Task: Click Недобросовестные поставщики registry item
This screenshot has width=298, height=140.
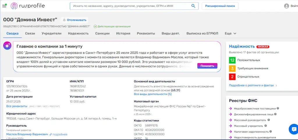Action: [x=255, y=109]
